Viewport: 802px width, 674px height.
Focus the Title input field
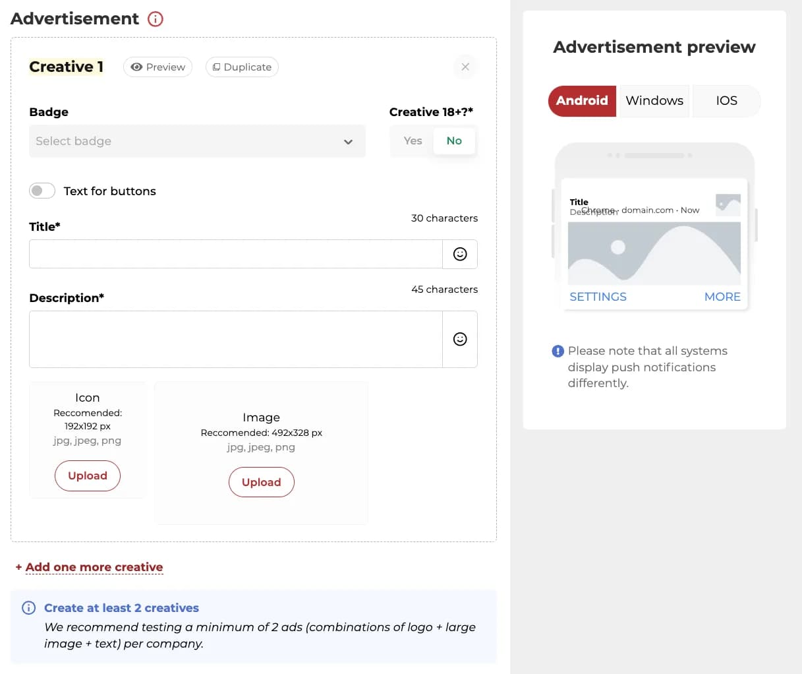pos(236,254)
